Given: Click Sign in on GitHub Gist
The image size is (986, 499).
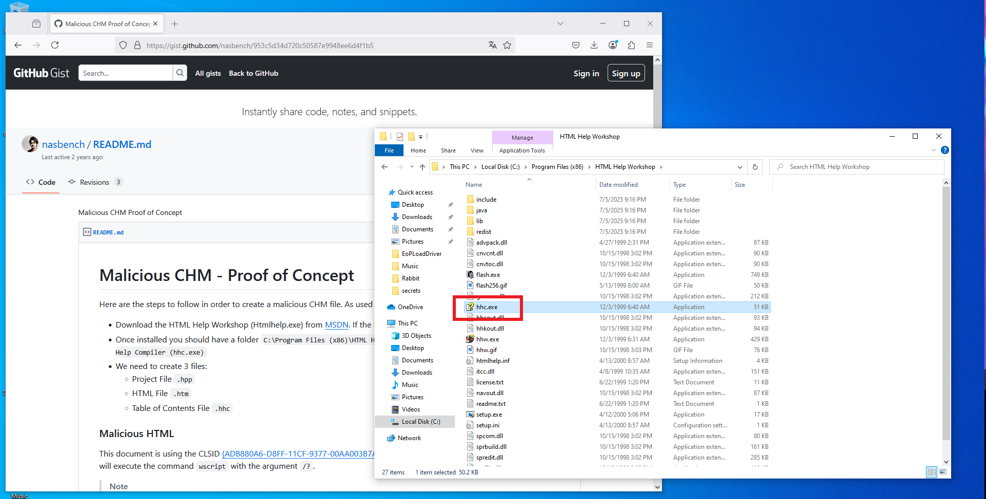Looking at the screenshot, I should click(x=586, y=73).
